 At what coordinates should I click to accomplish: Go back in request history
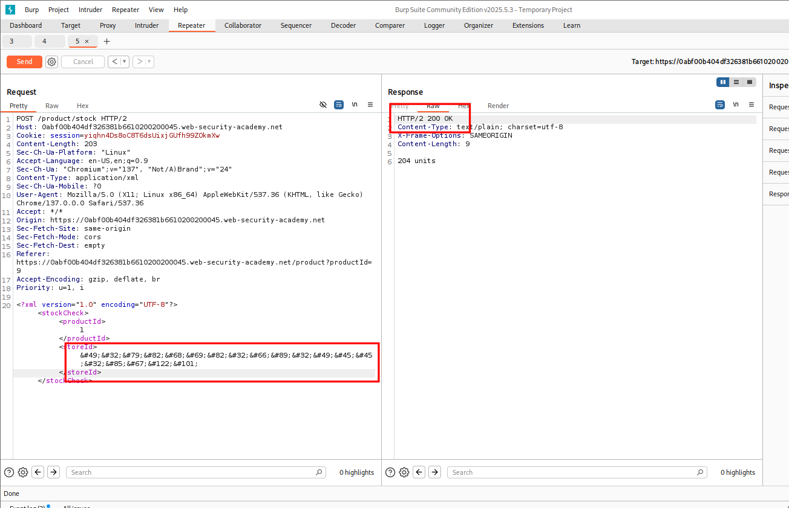[114, 62]
